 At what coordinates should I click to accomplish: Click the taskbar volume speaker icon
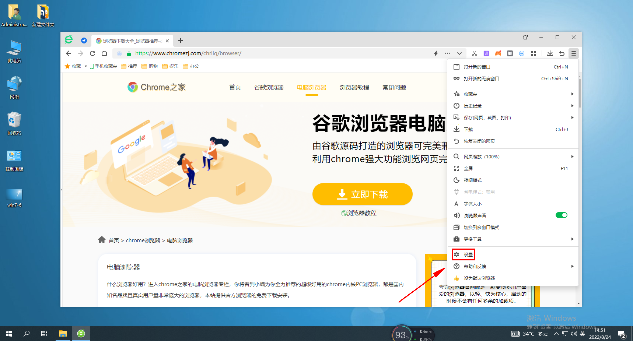(x=574, y=334)
